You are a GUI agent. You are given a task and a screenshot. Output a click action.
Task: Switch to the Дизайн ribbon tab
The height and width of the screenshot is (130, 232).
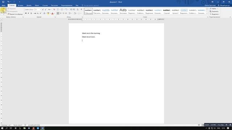(29, 5)
